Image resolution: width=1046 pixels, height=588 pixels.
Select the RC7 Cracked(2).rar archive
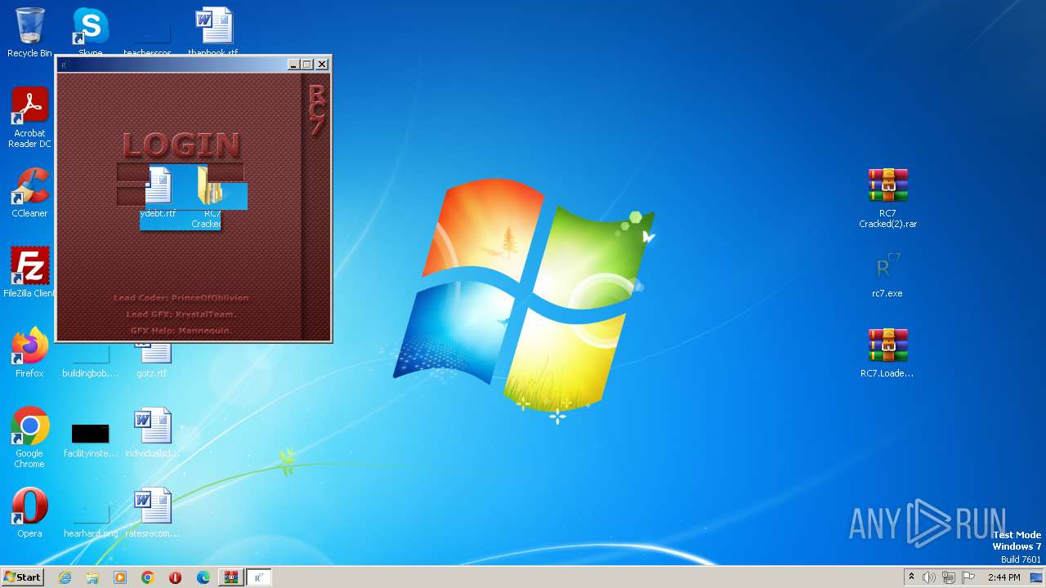887,198
